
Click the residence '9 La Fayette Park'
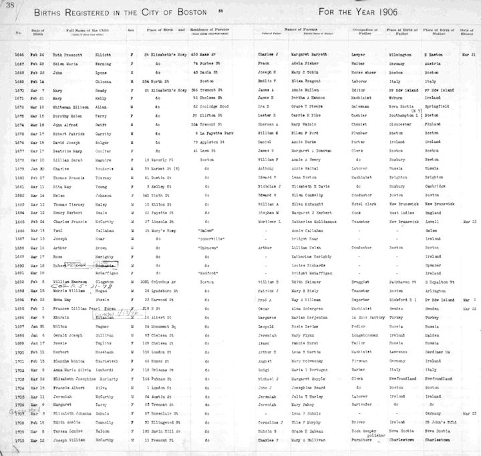click(x=214, y=133)
